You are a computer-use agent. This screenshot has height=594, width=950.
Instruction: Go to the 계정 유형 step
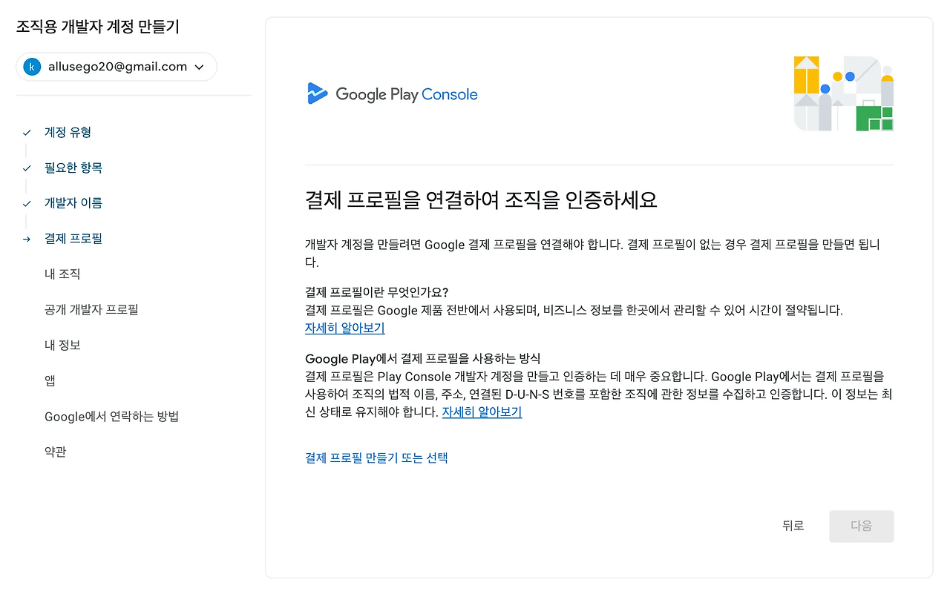pyautogui.click(x=68, y=133)
